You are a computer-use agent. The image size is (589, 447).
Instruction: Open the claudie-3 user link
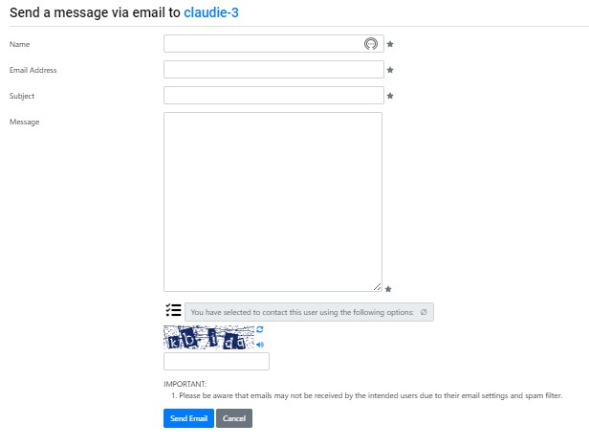click(210, 12)
